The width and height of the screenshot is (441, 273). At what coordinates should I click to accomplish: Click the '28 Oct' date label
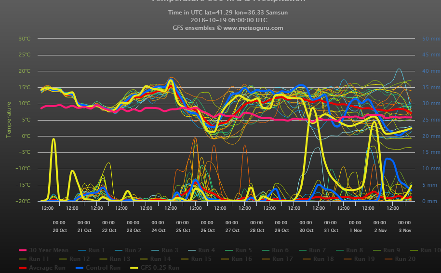coord(257,230)
